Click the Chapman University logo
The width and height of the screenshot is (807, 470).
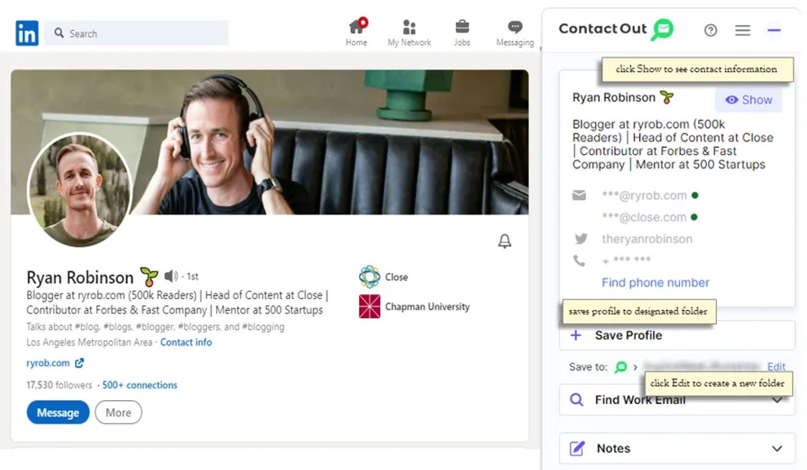click(x=369, y=307)
